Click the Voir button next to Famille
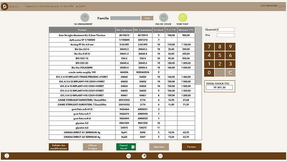 tap(147, 18)
